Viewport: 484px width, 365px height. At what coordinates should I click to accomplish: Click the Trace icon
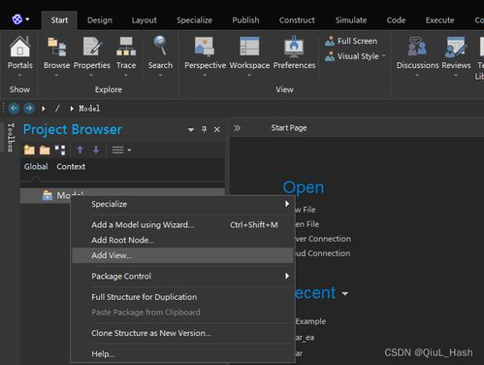126,47
